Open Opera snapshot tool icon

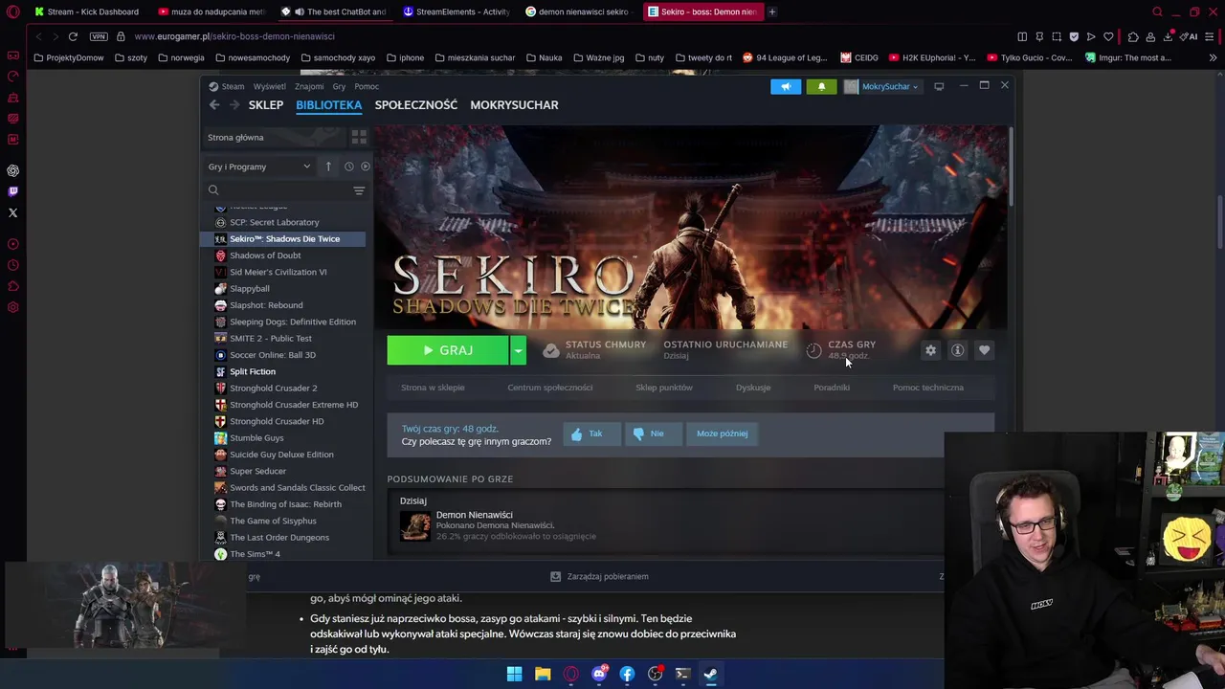(x=1057, y=36)
